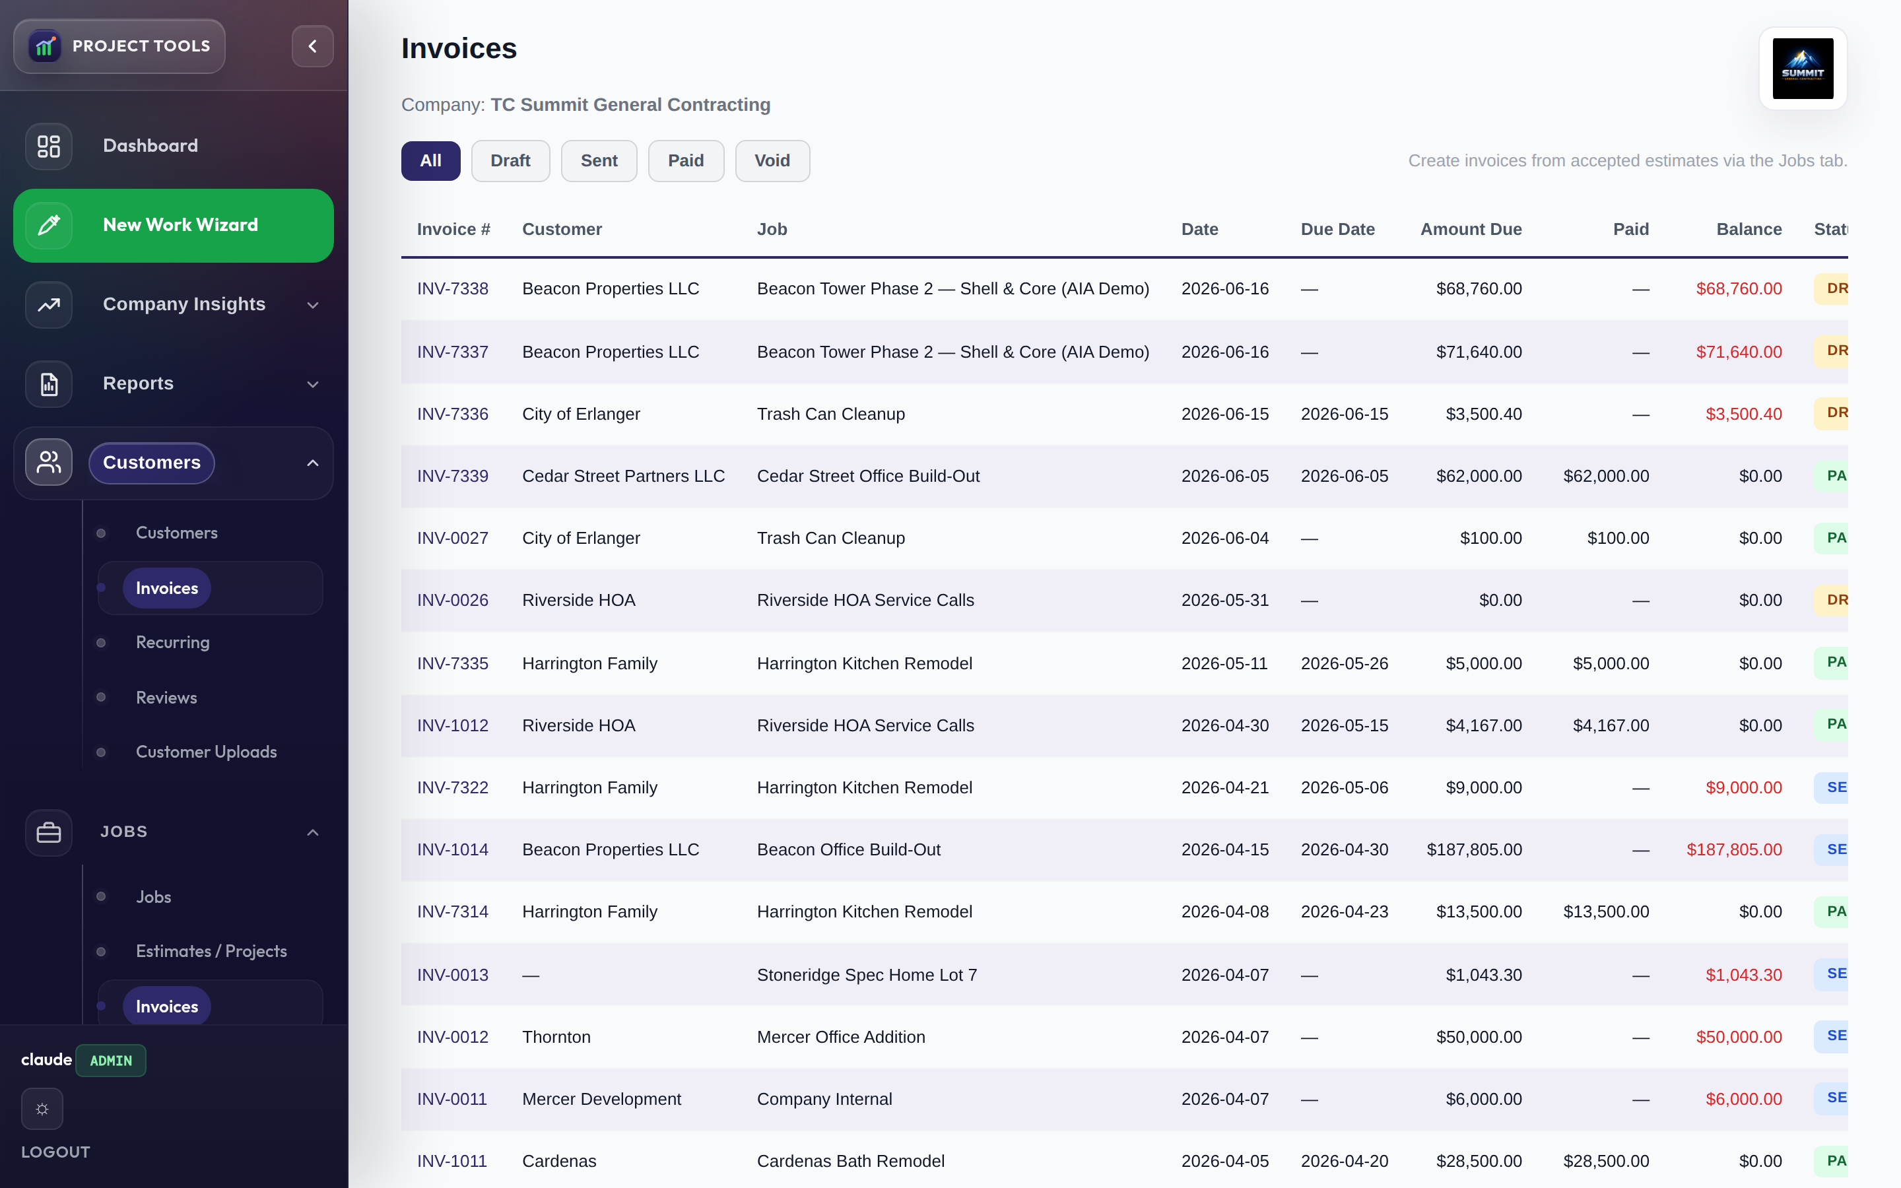The image size is (1901, 1188).
Task: Open invoice INV-7336
Action: coord(452,414)
